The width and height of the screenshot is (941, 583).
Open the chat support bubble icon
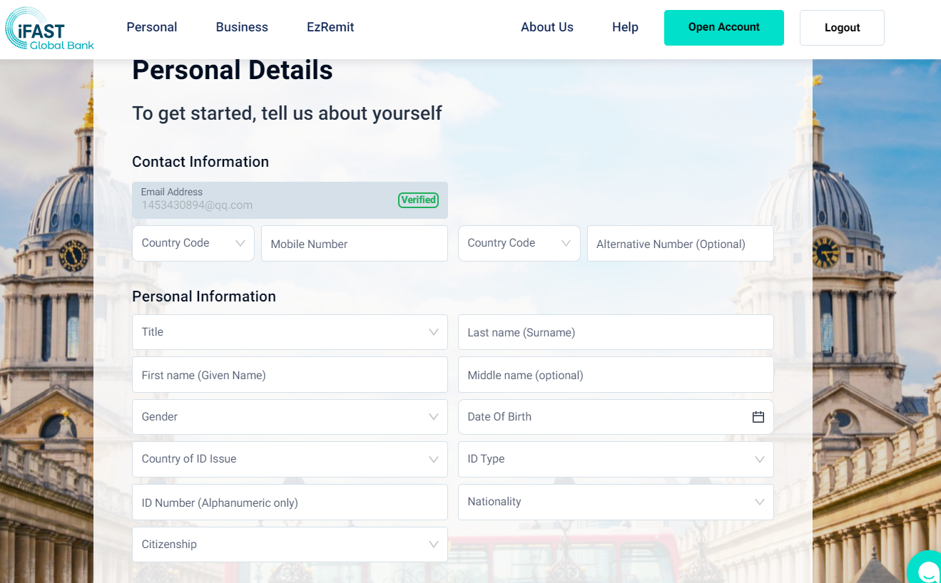927,569
